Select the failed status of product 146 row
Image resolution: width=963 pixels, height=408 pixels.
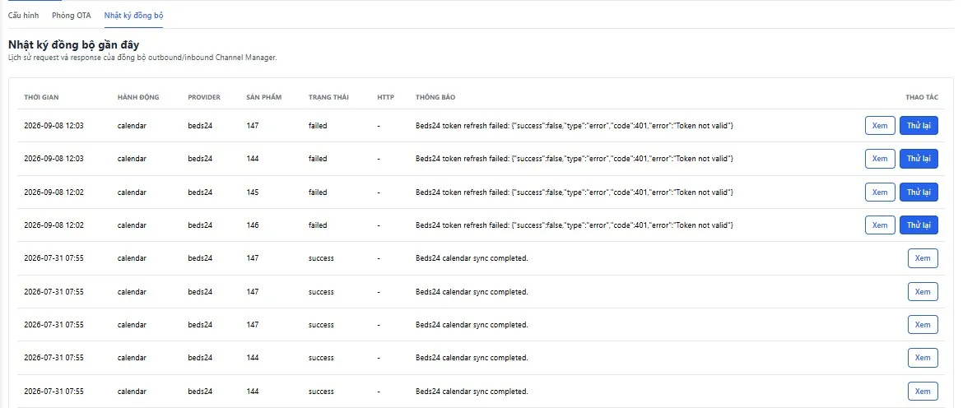click(x=318, y=225)
